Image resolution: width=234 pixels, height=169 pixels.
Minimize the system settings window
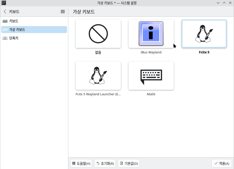tap(218, 3)
